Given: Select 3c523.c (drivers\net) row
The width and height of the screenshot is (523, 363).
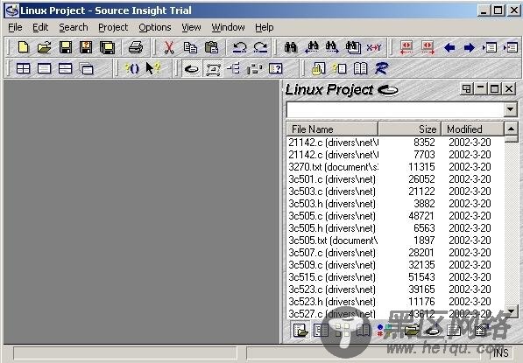Looking at the screenshot, I should (395, 290).
